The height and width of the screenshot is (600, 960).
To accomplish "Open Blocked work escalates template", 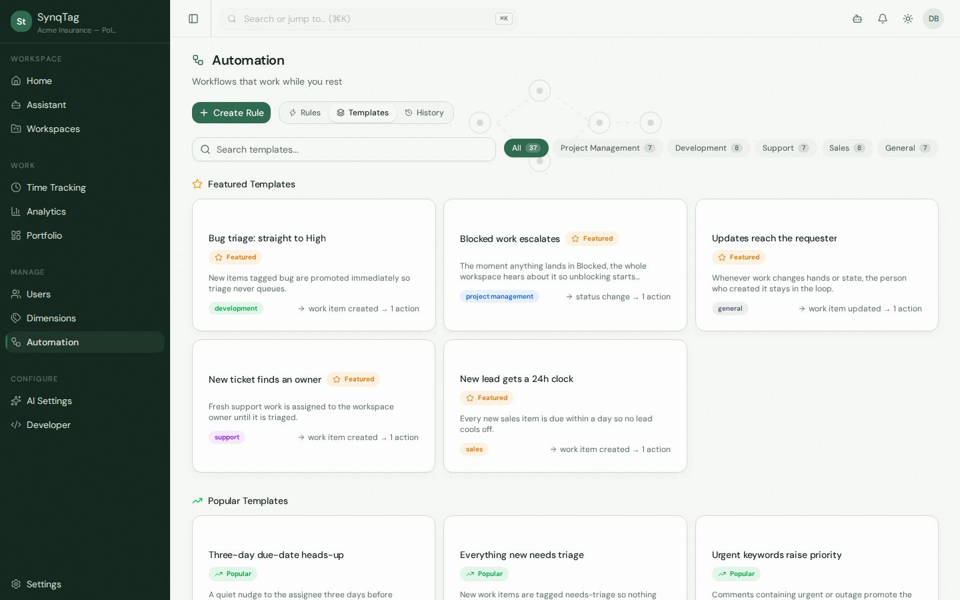I will pyautogui.click(x=565, y=265).
